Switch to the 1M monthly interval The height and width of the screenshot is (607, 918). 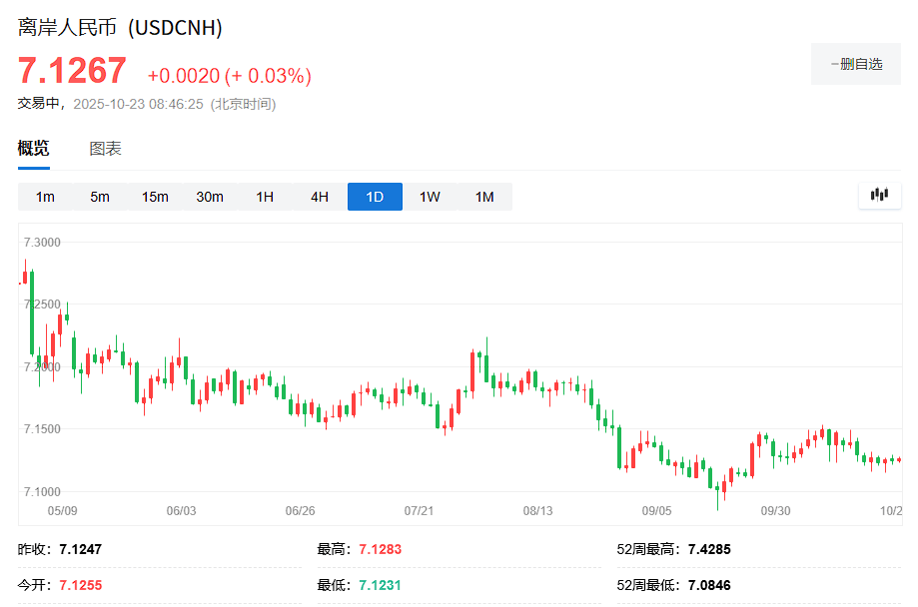[x=484, y=197]
